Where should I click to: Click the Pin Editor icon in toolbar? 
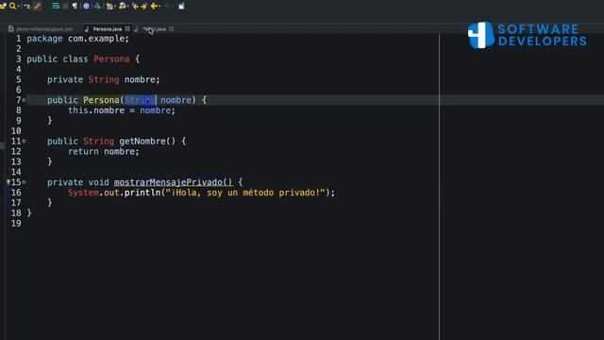point(181,6)
